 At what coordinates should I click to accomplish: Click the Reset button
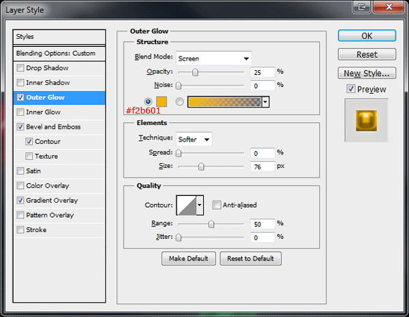[367, 54]
